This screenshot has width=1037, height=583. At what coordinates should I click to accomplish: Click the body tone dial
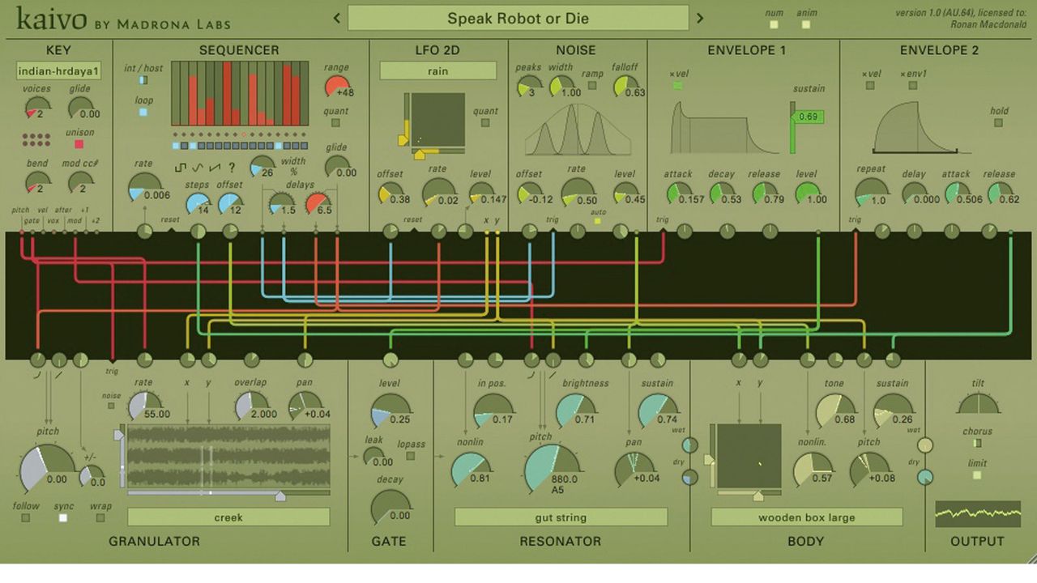click(x=835, y=411)
